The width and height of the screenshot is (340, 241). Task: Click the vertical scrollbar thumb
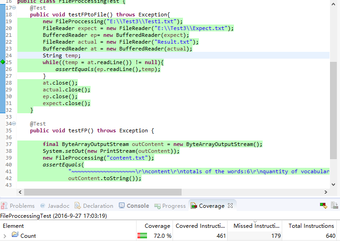point(333,110)
